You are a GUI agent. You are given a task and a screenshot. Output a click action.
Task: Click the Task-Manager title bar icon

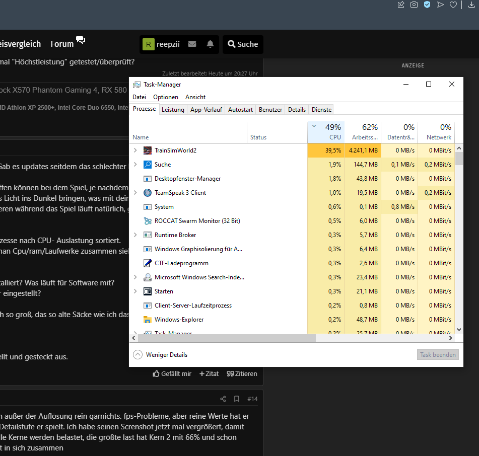(x=137, y=85)
